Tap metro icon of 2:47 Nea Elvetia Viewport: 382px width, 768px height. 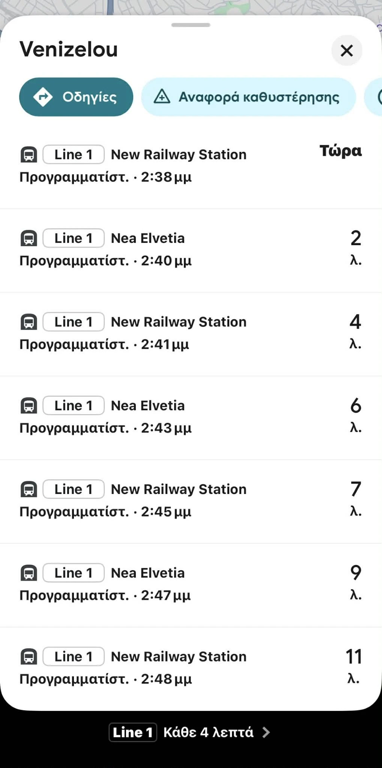29,573
